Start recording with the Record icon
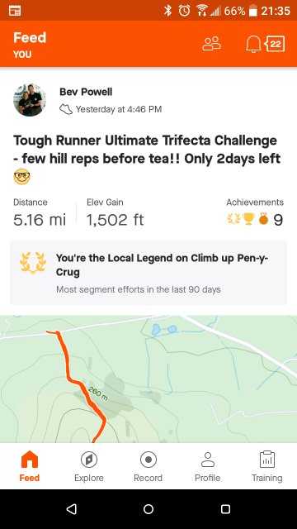The height and width of the screenshot is (529, 297). pyautogui.click(x=148, y=460)
